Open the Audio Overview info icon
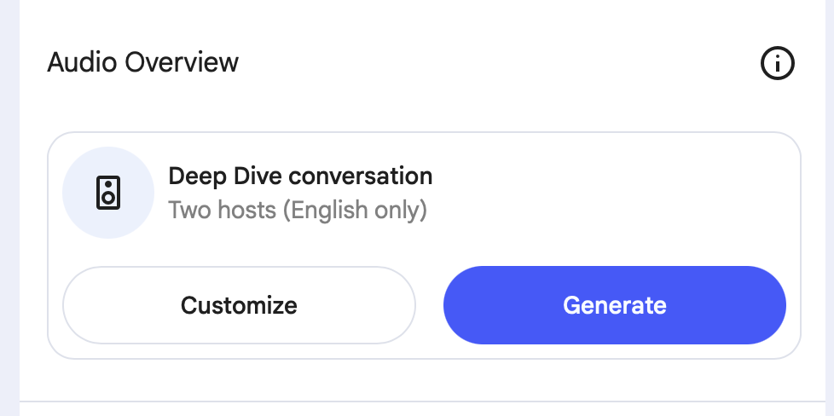 tap(777, 63)
